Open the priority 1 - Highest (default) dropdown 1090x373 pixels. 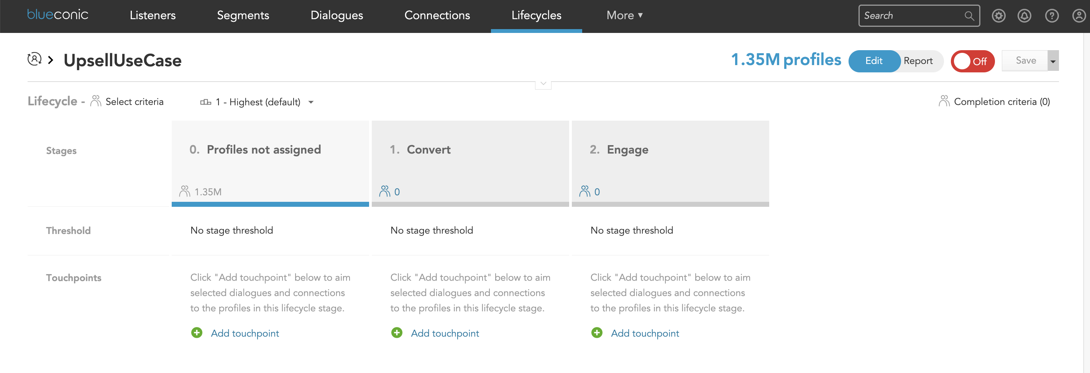coord(257,102)
